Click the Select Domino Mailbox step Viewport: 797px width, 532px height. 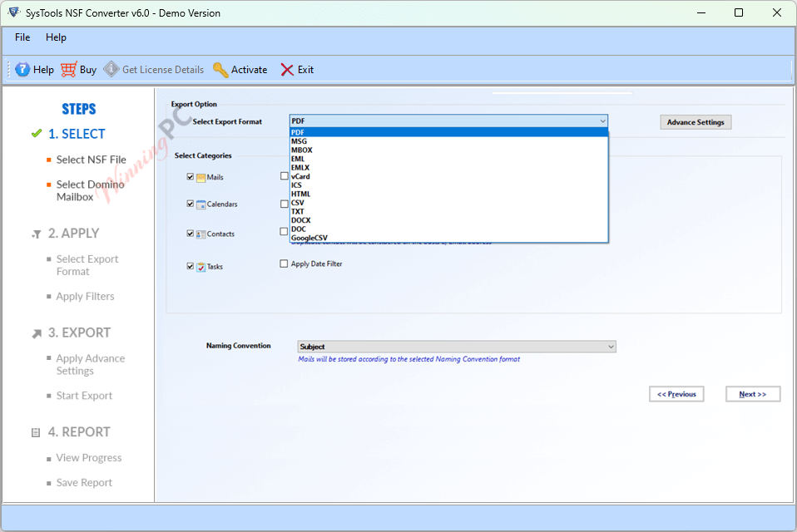[90, 190]
